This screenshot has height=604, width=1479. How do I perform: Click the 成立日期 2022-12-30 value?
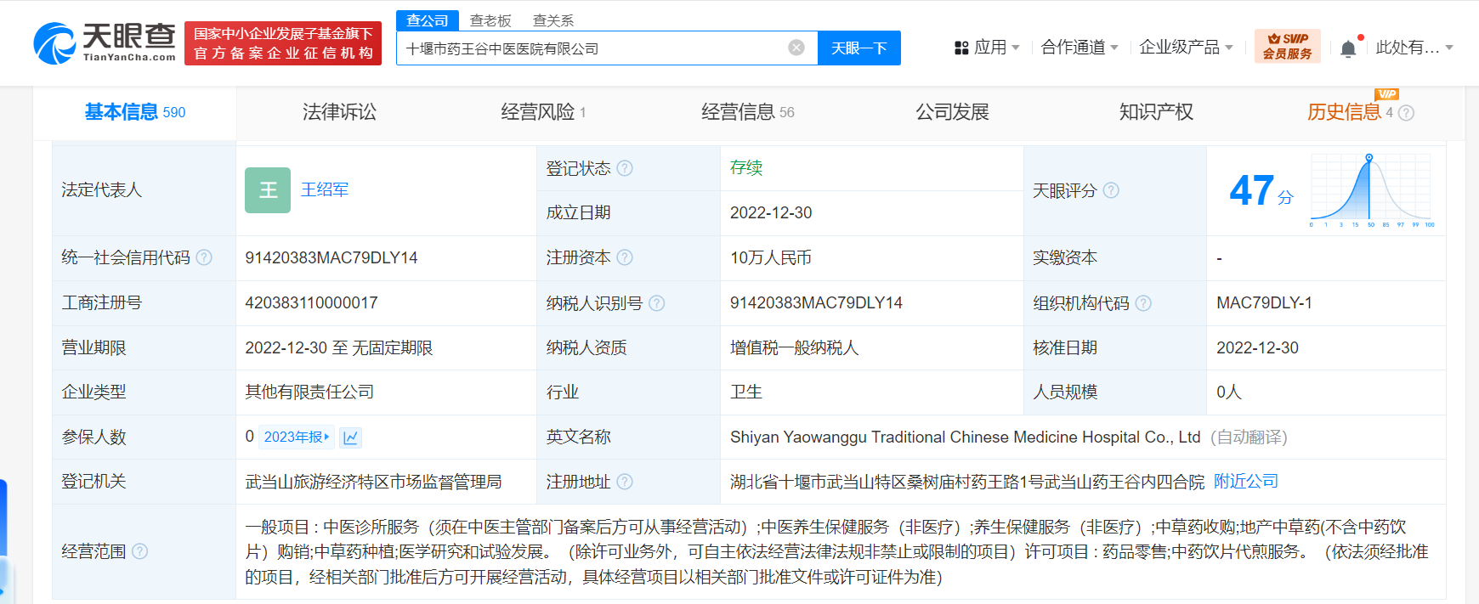pos(771,213)
